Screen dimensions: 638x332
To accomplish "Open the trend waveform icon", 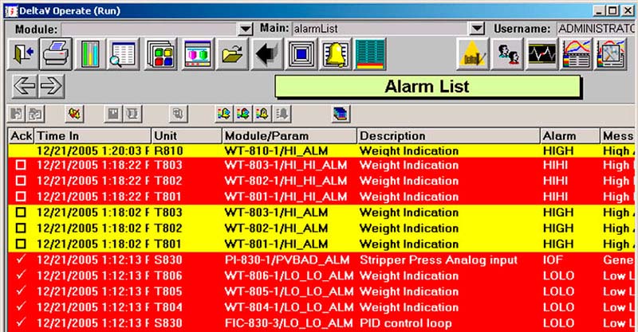I will coord(542,55).
